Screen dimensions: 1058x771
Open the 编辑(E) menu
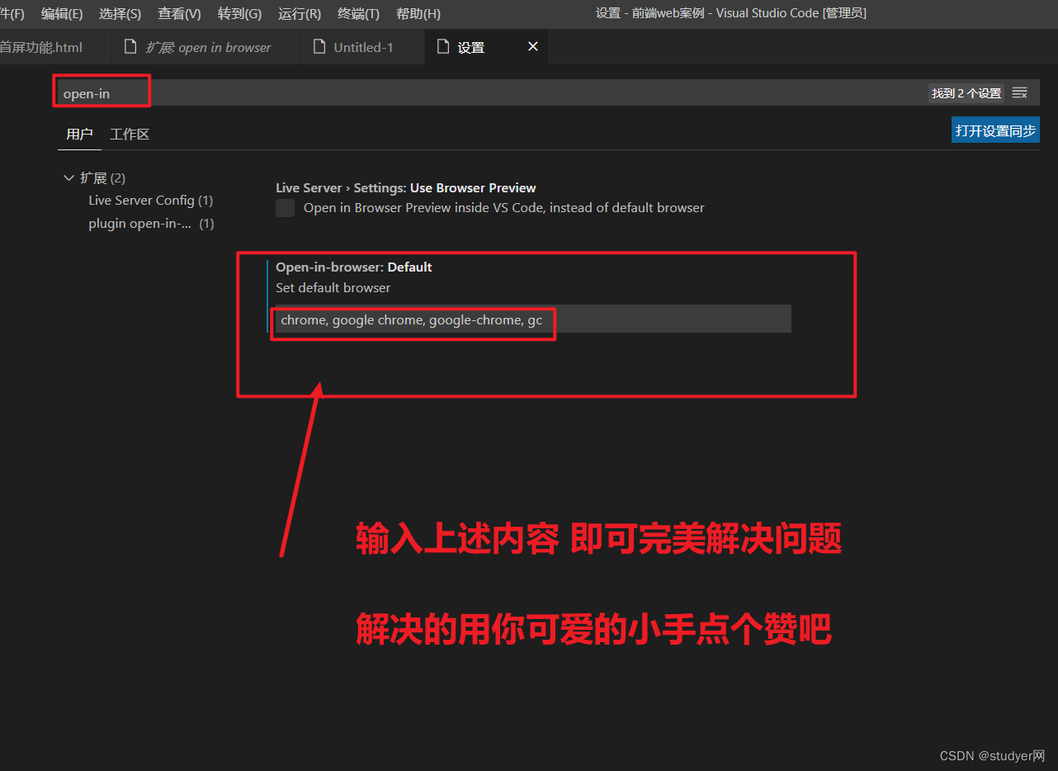point(62,14)
